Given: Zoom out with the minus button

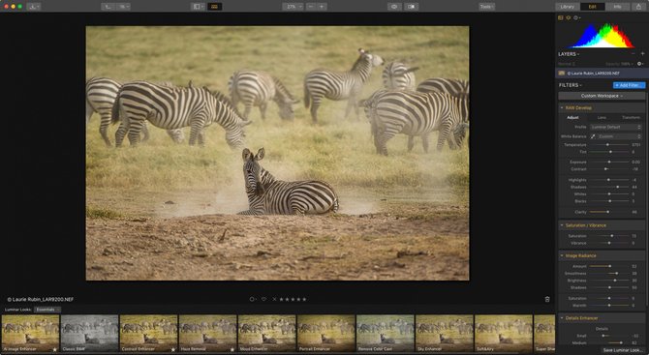Looking at the screenshot, I should [x=311, y=7].
